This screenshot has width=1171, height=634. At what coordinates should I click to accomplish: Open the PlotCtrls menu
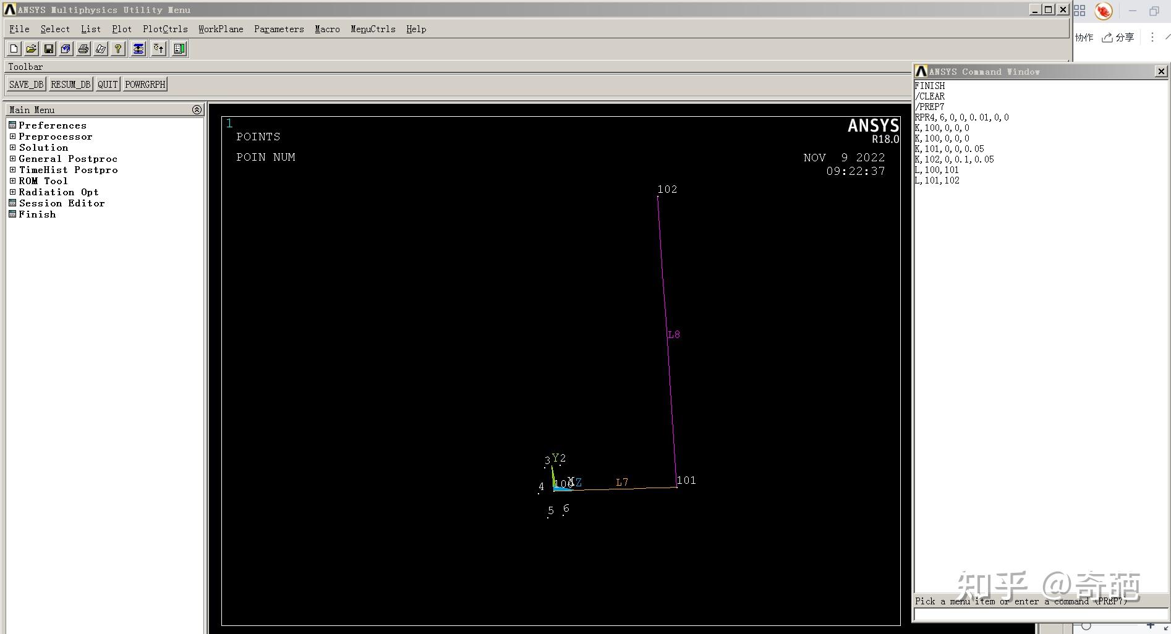tap(164, 29)
